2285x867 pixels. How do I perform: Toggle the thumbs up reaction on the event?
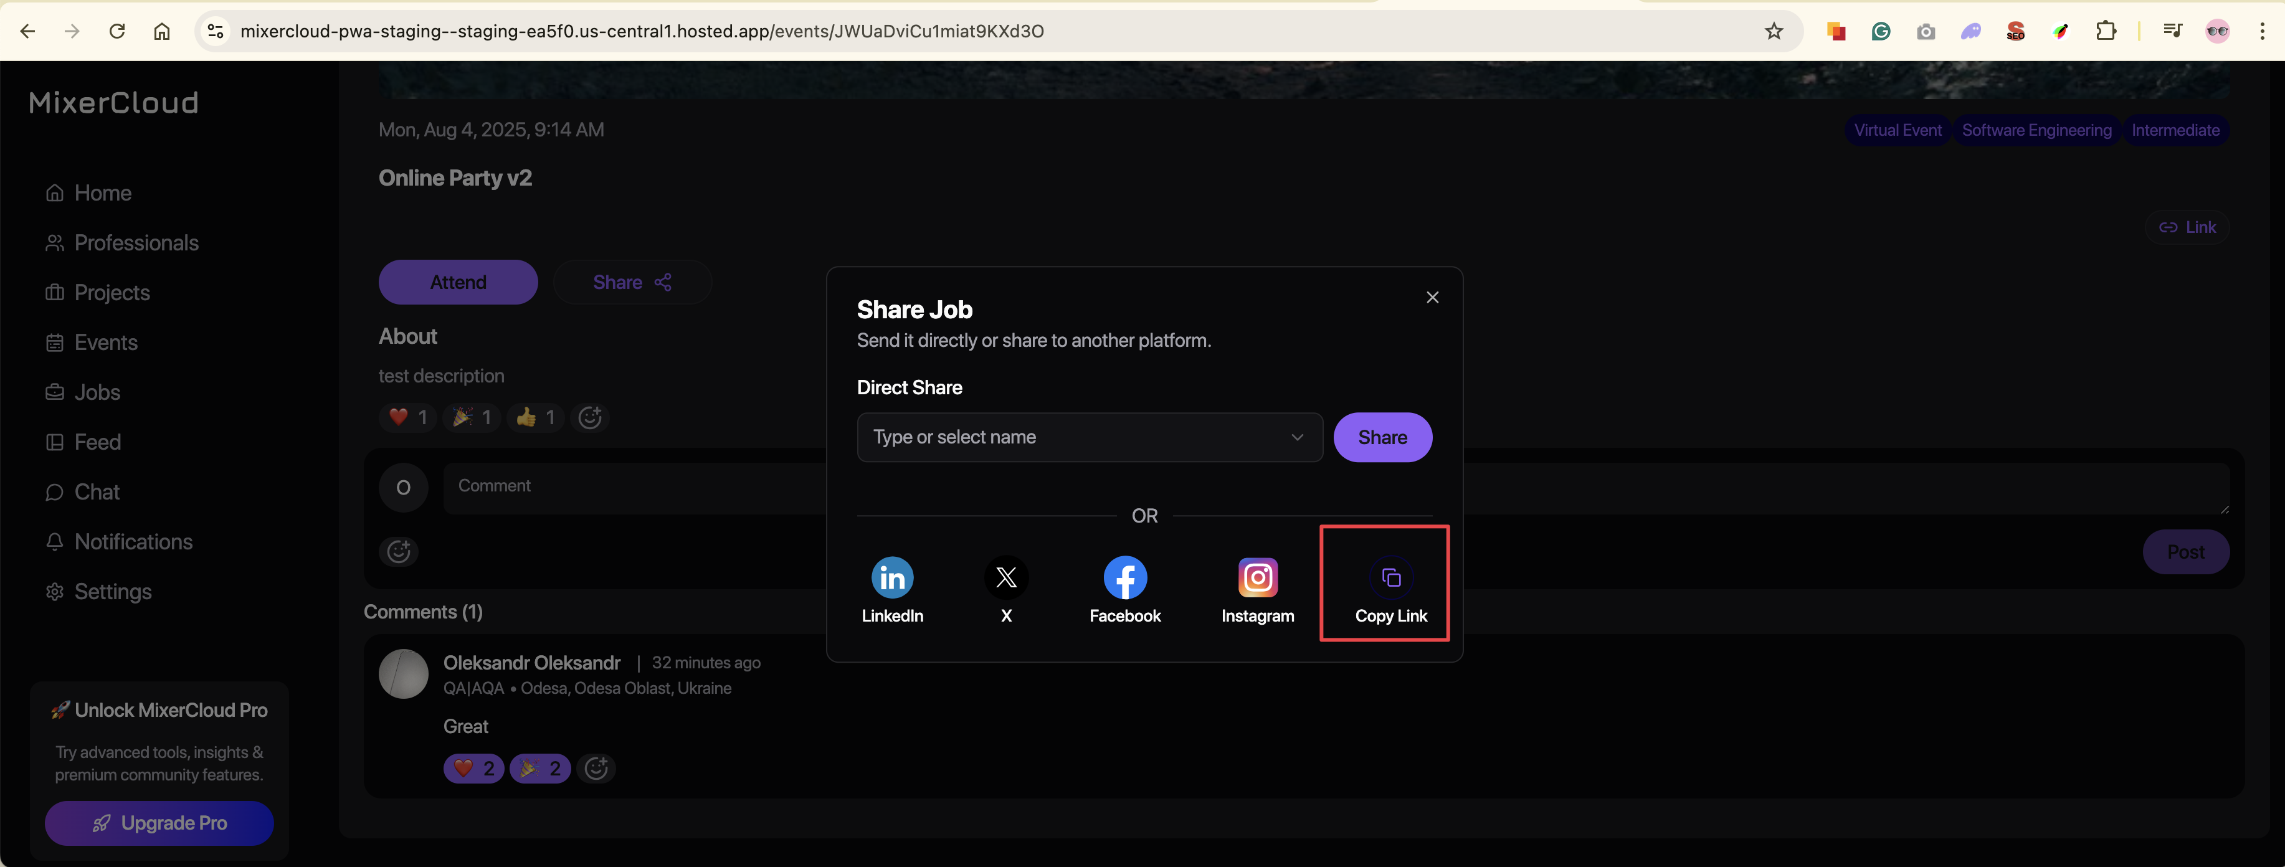pos(536,417)
